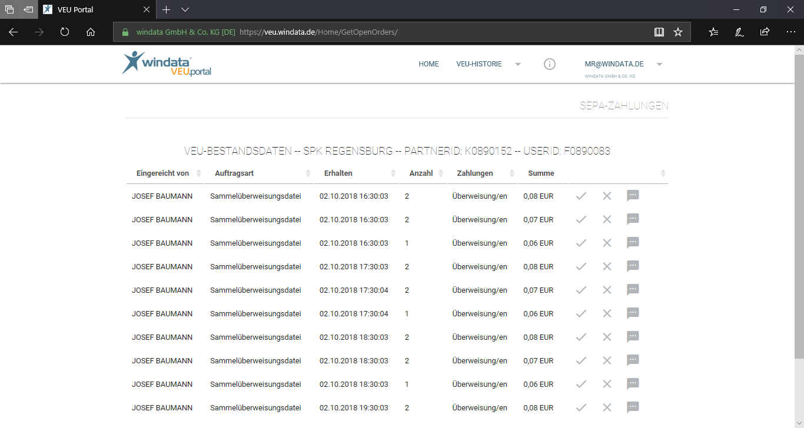The height and width of the screenshot is (428, 804).
Task: Approve the 16:30:03 order of 0,07 EUR
Action: [581, 219]
